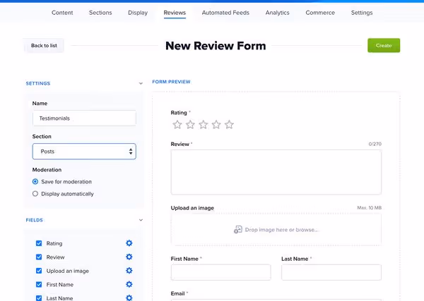The width and height of the screenshot is (424, 301).
Task: Click the First Name preview input
Action: click(220, 272)
